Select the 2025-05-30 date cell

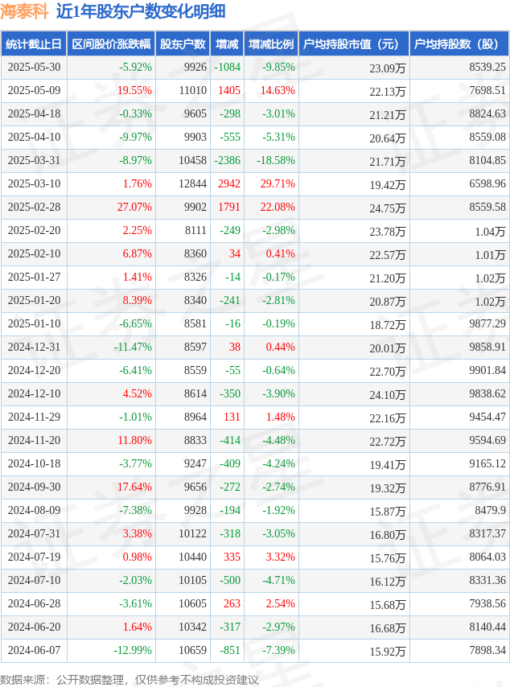point(34,67)
